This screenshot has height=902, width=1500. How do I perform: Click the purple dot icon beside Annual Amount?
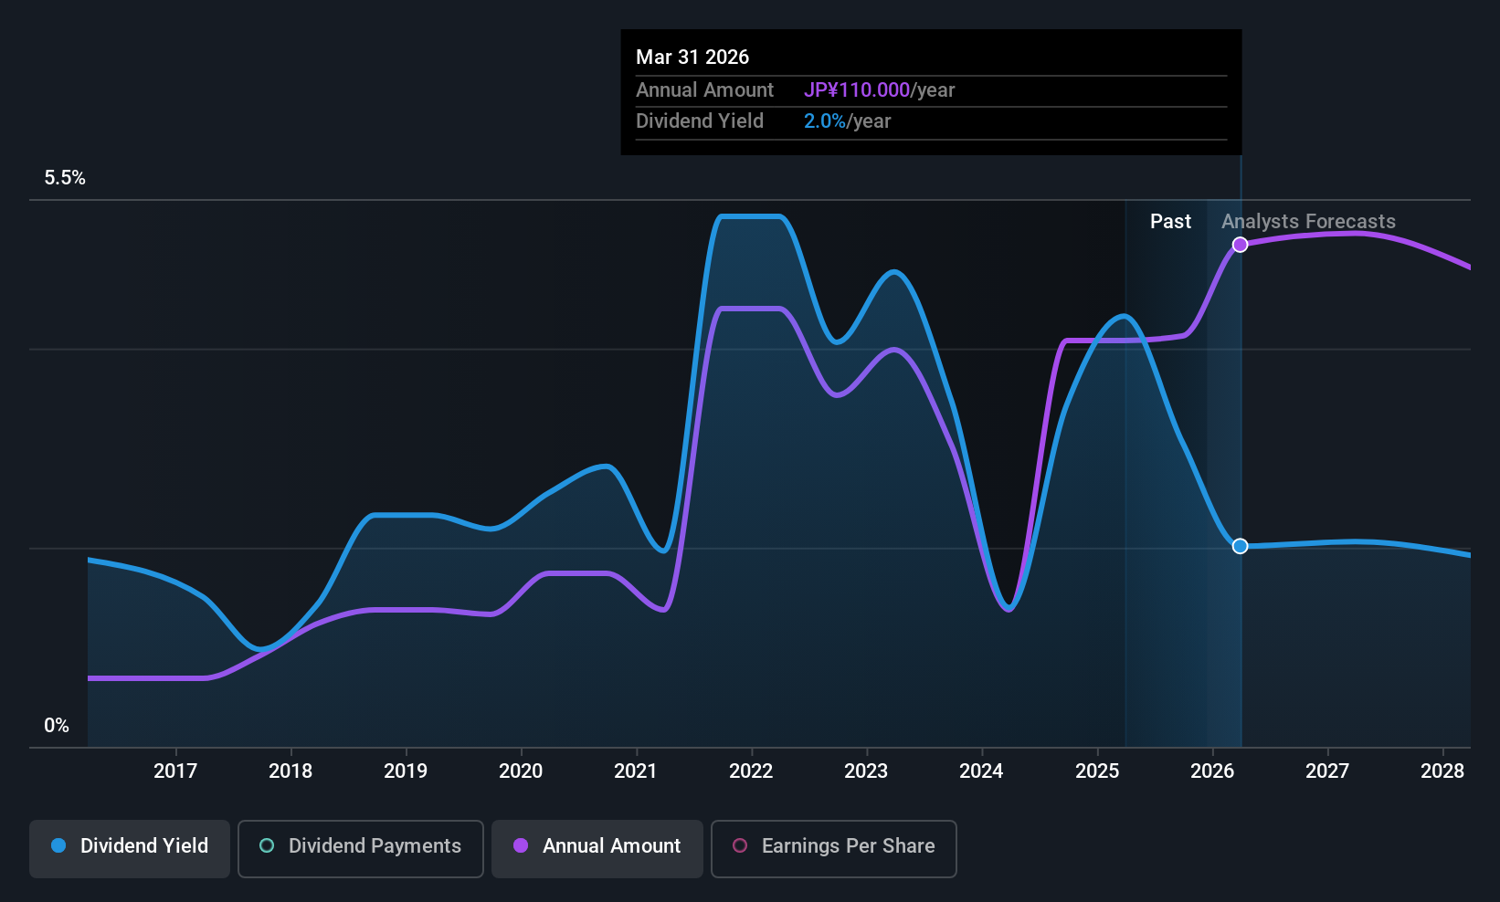(x=521, y=845)
